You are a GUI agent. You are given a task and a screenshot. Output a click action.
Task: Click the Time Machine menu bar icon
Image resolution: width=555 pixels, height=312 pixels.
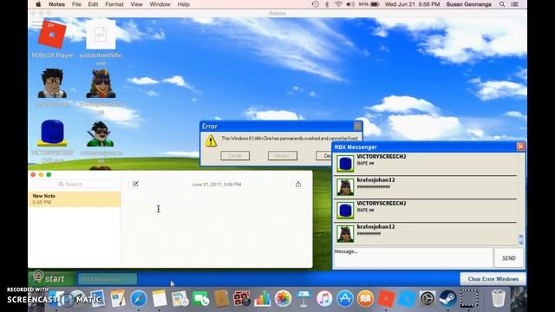pos(315,4)
